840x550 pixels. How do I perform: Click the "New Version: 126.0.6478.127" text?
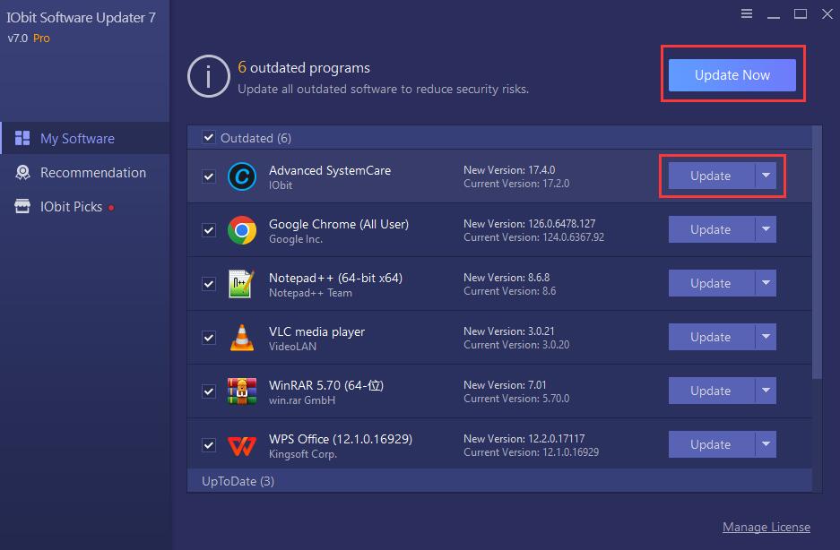529,223
